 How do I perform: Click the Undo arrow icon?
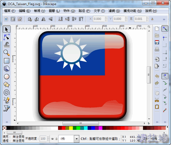click(157, 76)
